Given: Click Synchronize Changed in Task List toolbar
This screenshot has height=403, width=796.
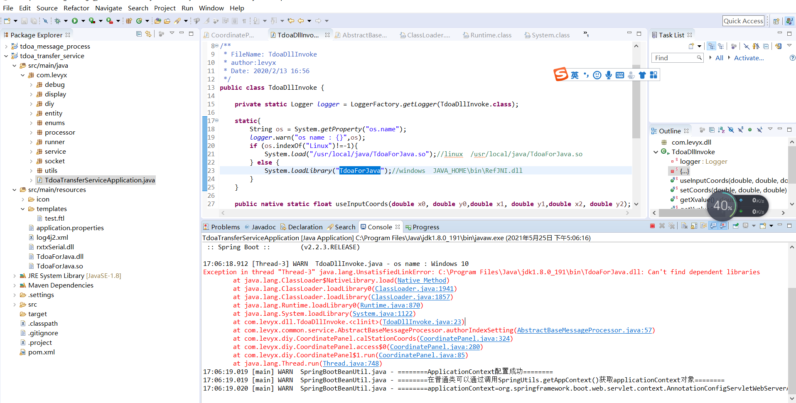Looking at the screenshot, I should [x=778, y=46].
